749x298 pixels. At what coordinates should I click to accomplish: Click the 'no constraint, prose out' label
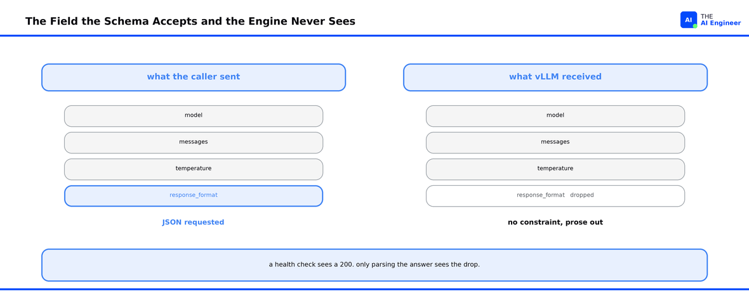(555, 222)
